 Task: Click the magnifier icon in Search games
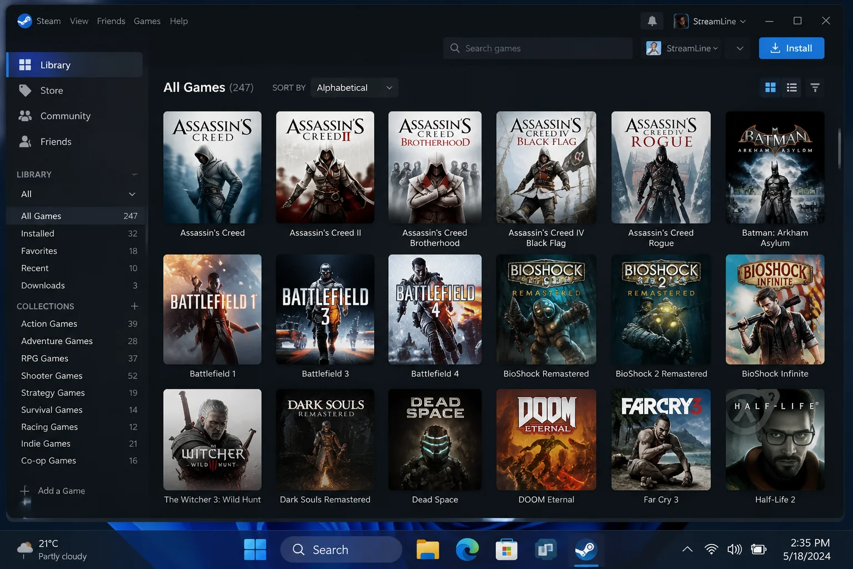(455, 48)
